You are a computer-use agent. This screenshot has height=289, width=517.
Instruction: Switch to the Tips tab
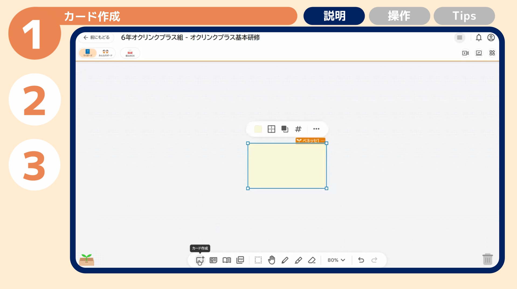[464, 16]
